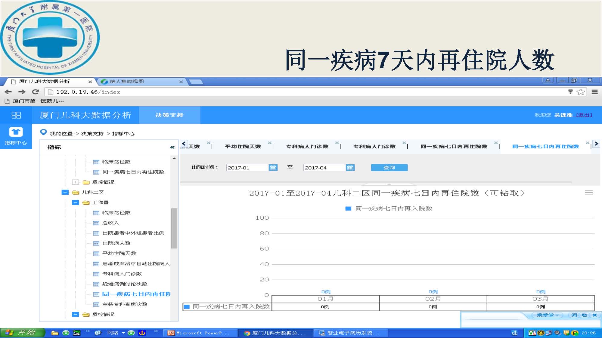
Task: Bookmark page with the star icon
Action: (581, 92)
